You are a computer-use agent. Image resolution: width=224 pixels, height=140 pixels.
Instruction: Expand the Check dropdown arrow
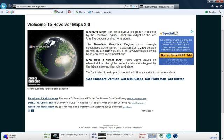coord(86,12)
